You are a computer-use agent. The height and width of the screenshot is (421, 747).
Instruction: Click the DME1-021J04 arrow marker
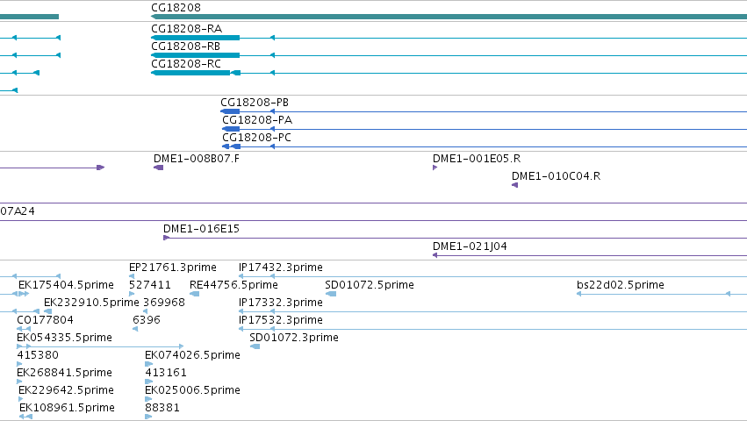[435, 255]
